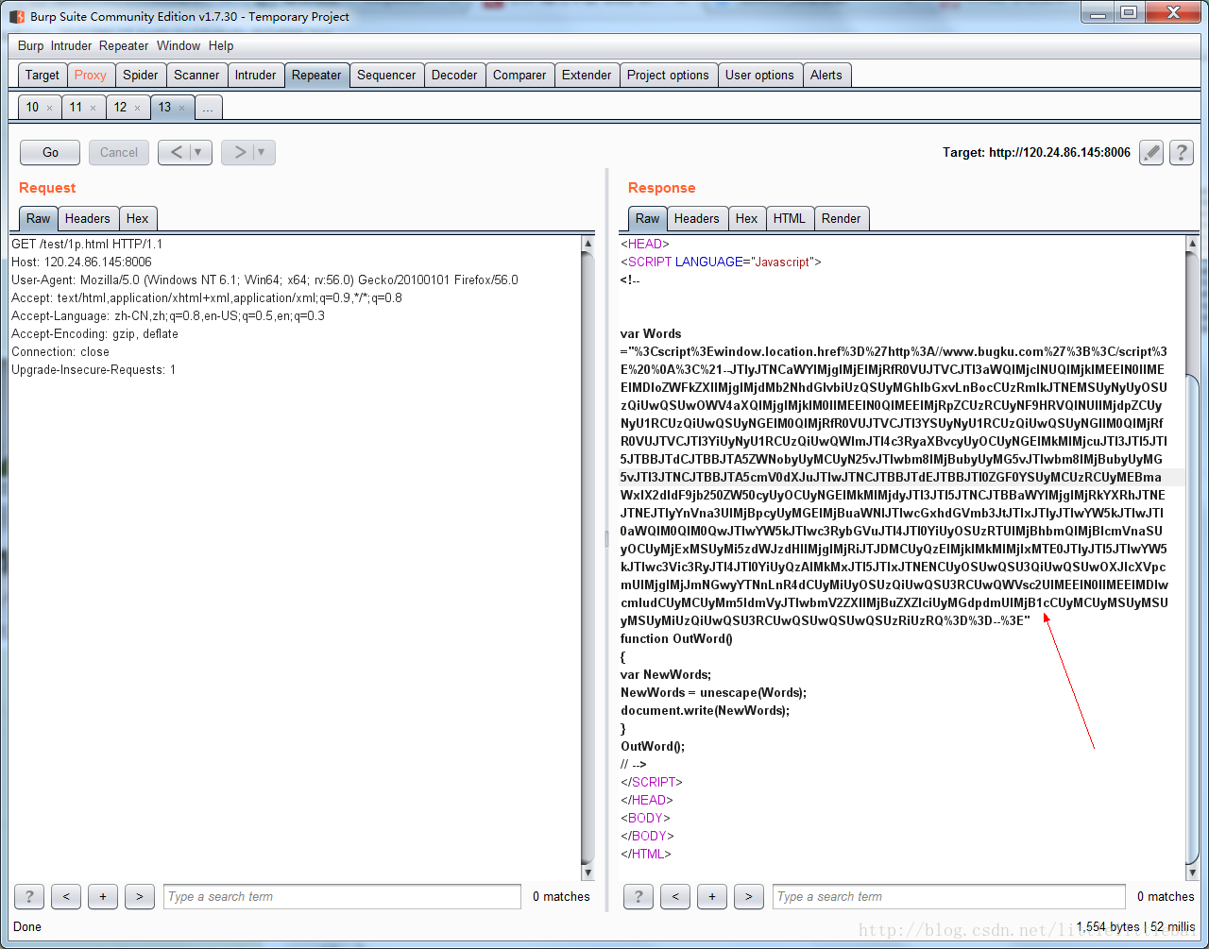Switch to the Scanner tool tab
This screenshot has height=949, width=1209.
(196, 75)
